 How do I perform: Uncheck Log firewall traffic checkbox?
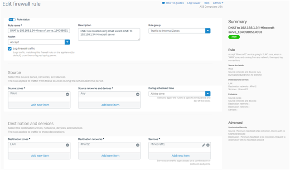(10, 49)
